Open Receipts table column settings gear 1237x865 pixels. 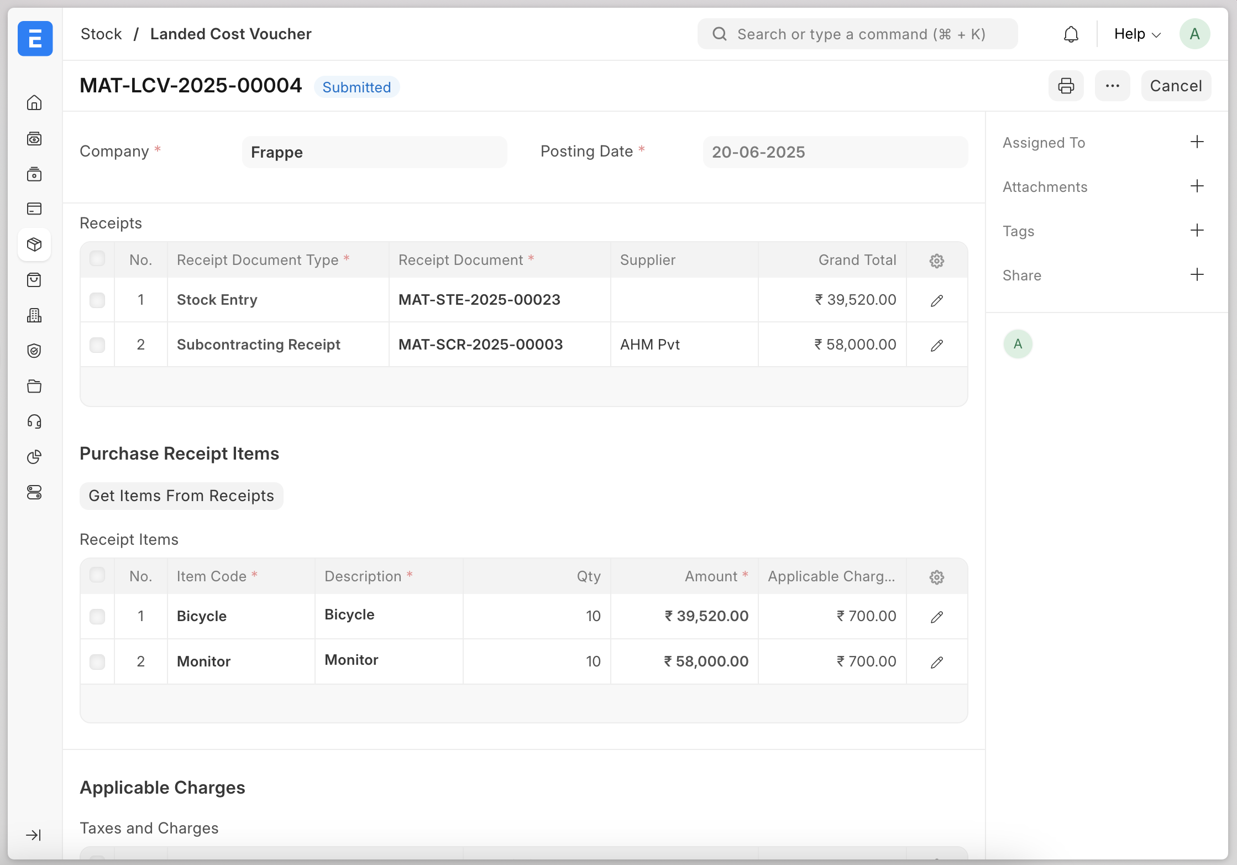pyautogui.click(x=937, y=260)
